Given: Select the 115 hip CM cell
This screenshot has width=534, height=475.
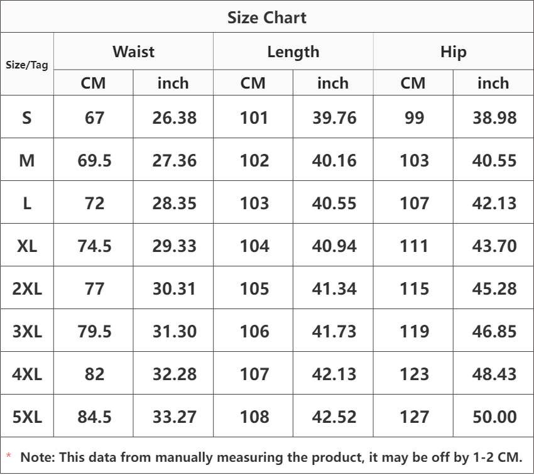Looking at the screenshot, I should tap(414, 289).
